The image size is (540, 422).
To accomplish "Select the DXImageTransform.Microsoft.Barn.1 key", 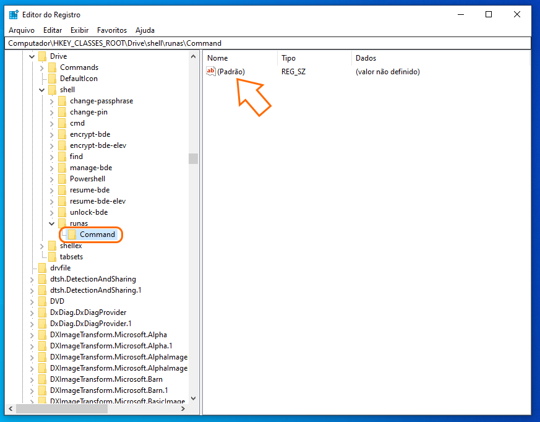I will pyautogui.click(x=109, y=390).
